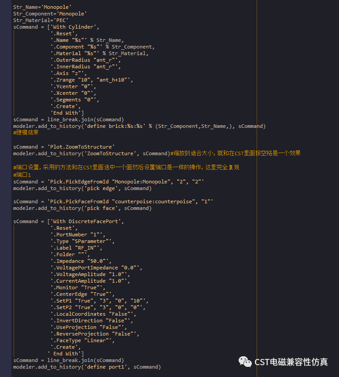
Task: Click the Pick.PickFaceFromId counterpoise line
Action: pos(113,202)
